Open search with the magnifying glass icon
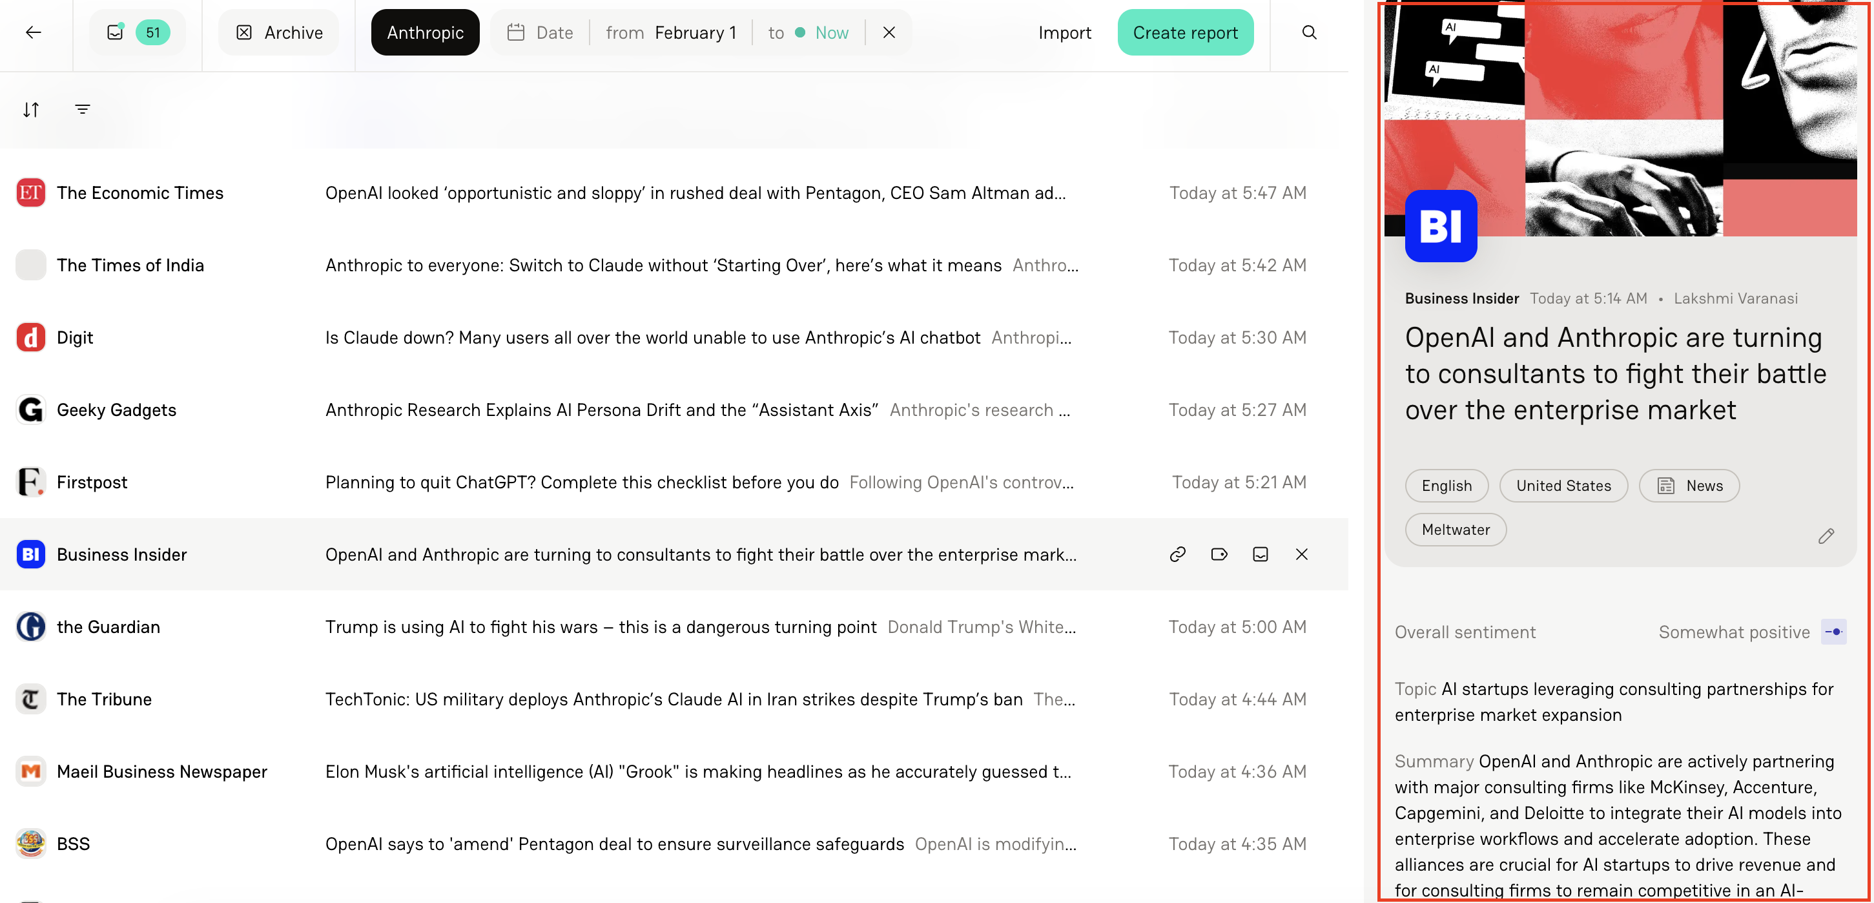This screenshot has width=1874, height=903. [x=1309, y=32]
